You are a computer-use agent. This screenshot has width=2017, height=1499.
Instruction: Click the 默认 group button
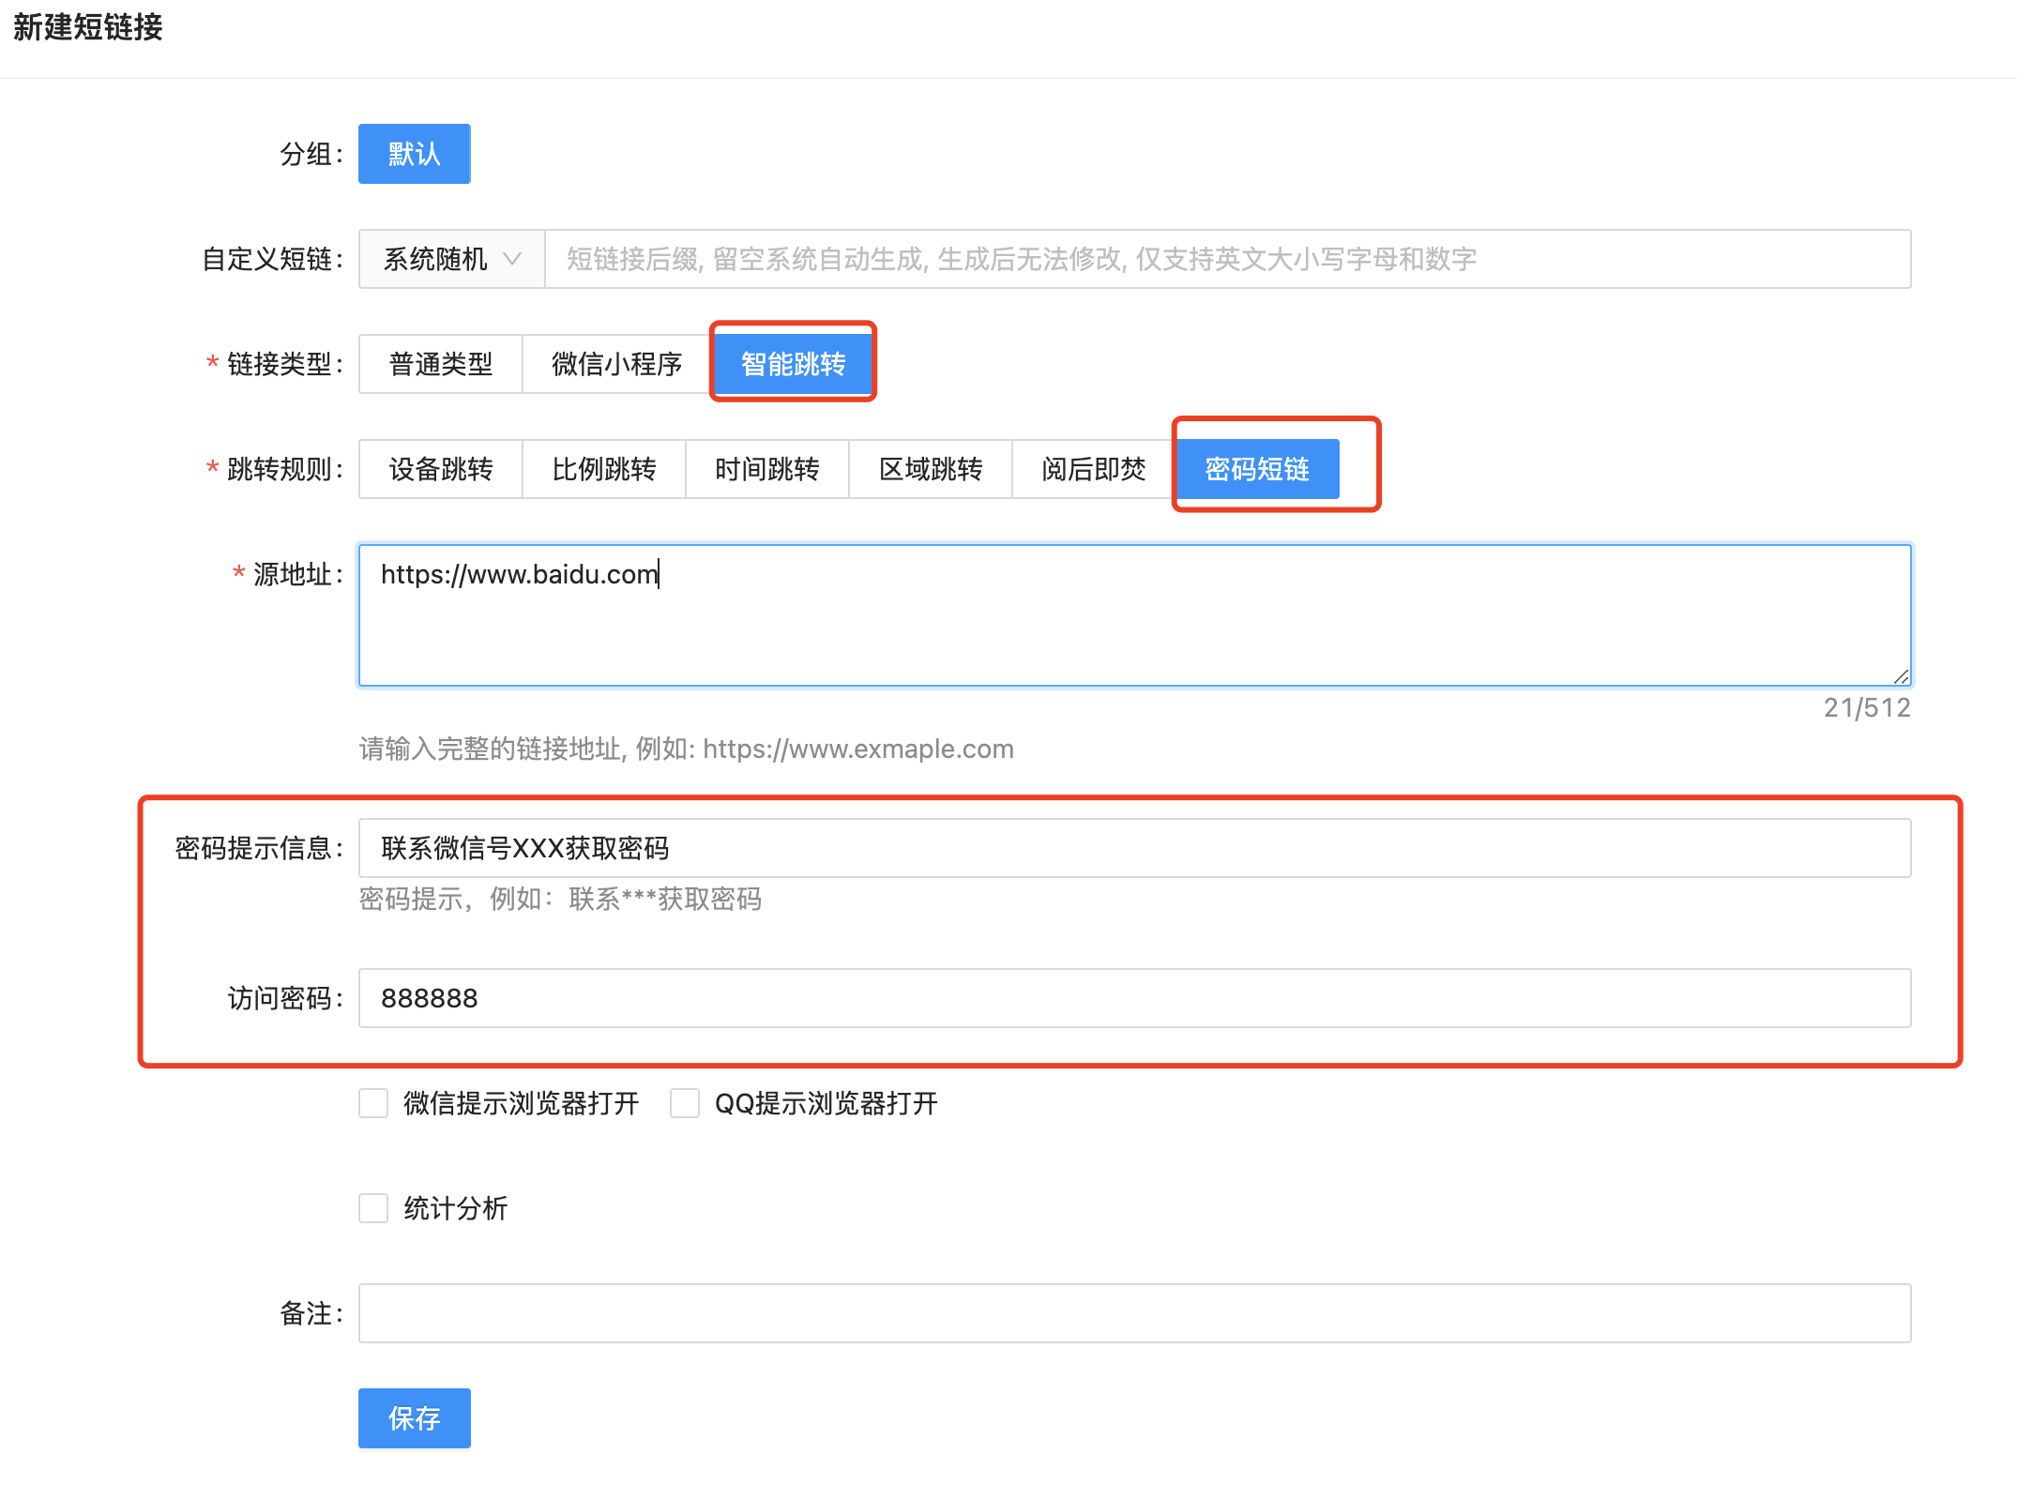pos(414,154)
